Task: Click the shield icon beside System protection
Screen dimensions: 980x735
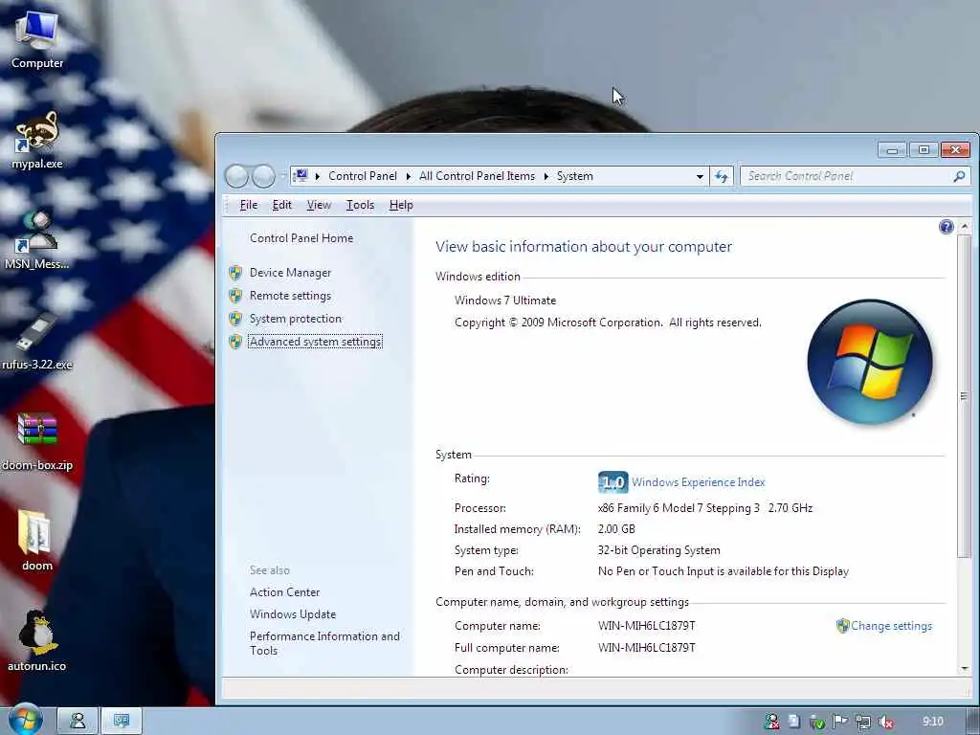Action: pos(235,319)
